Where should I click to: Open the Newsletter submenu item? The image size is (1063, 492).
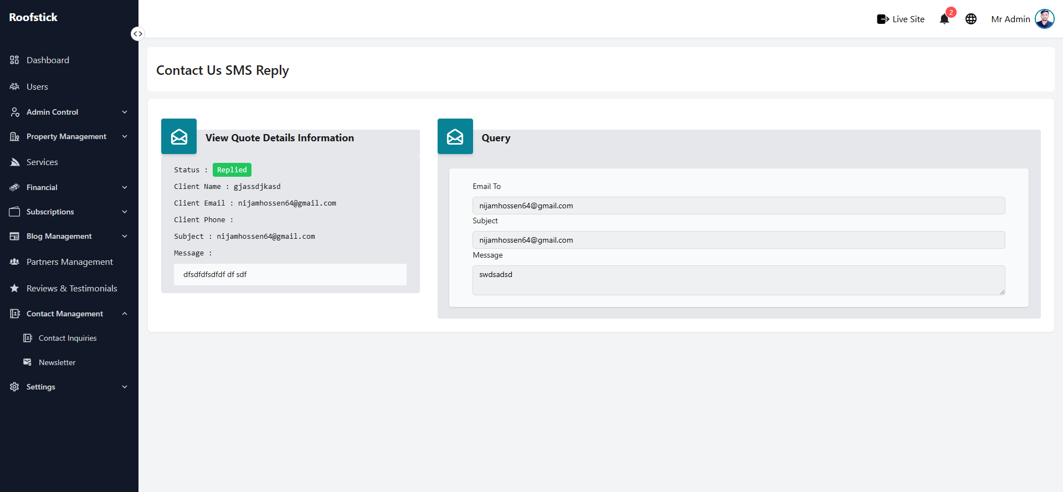[x=57, y=362]
